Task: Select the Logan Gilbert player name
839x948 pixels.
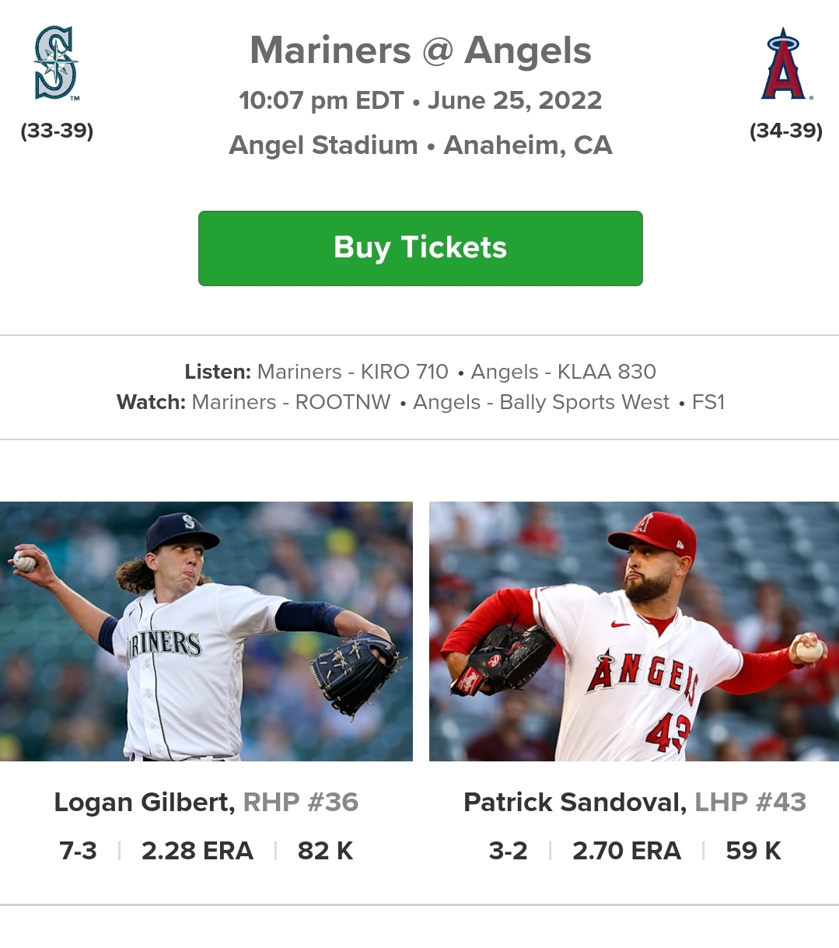Action: (x=142, y=802)
